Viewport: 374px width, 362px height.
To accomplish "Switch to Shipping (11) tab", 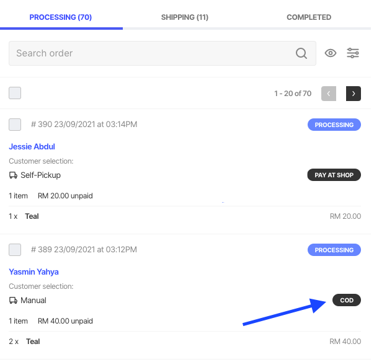I will tap(184, 17).
